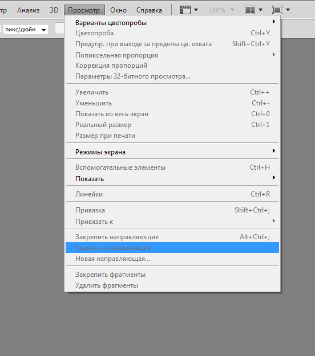The image size is (315, 356).
Task: Choose Удалить фрагменты
Action: point(172,285)
